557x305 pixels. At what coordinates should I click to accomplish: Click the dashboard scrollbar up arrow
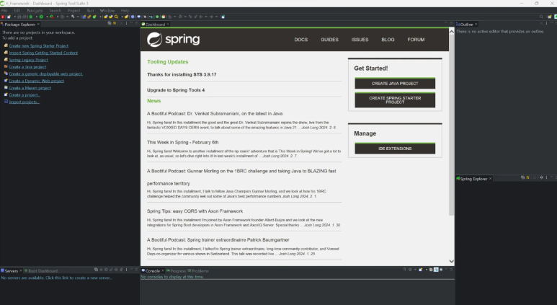tap(452, 32)
